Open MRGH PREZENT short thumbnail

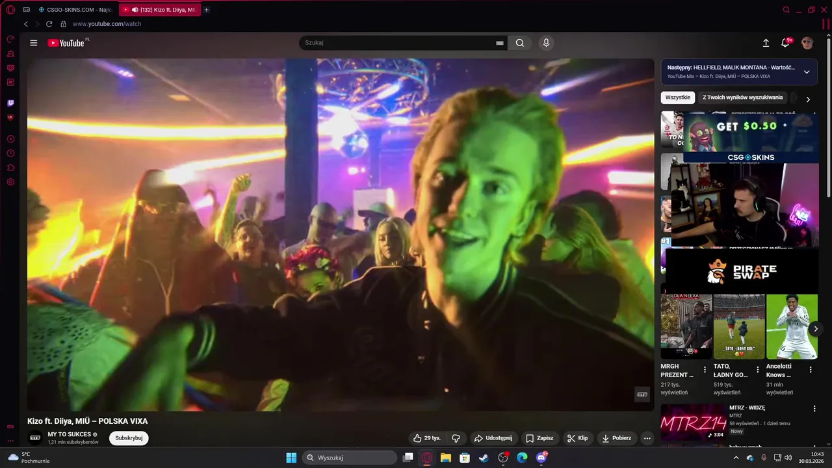click(686, 326)
